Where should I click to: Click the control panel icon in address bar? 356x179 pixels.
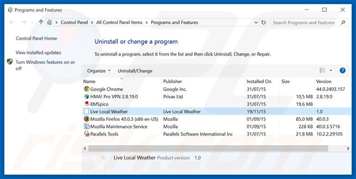[50, 23]
